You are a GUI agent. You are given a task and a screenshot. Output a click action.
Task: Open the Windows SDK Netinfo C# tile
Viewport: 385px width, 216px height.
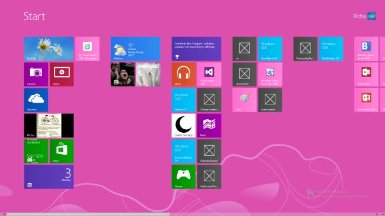click(184, 100)
